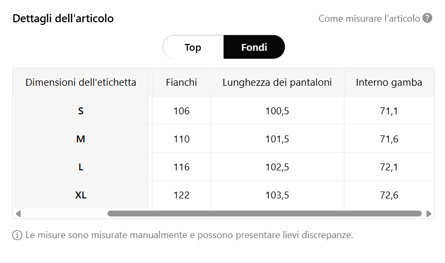Screen dimensions: 445x263
Task: Click the Dettagli dell'articolo heading
Action: click(x=63, y=19)
